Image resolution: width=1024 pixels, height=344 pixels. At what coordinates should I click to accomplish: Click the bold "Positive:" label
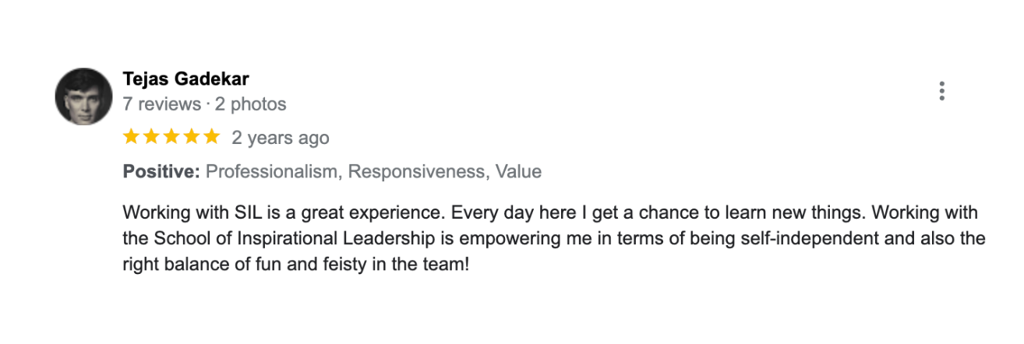[161, 171]
